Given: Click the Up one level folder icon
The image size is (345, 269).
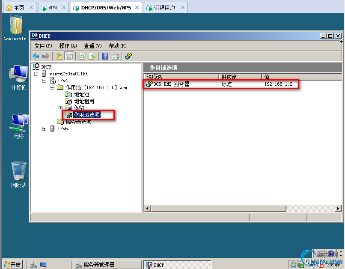Looking at the screenshot, I should tap(59, 57).
